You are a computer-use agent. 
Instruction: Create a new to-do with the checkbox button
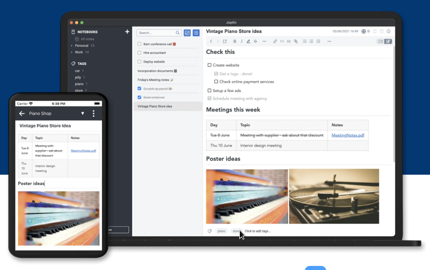pos(187,33)
